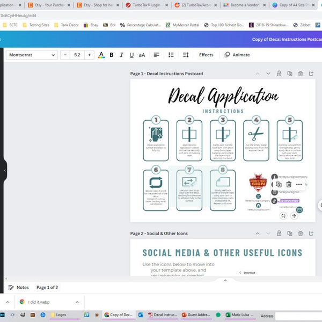Screen dimensions: 322x322
Task: Duplicate the selected text element
Action: point(279,185)
